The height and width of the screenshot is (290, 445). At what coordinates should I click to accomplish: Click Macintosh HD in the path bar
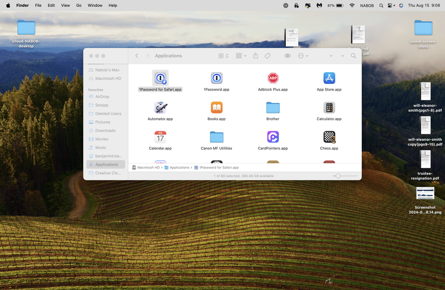click(148, 167)
